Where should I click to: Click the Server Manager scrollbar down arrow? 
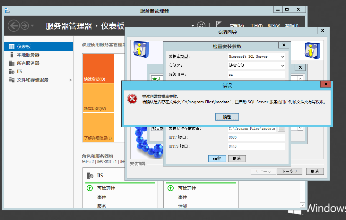[x=303, y=205]
